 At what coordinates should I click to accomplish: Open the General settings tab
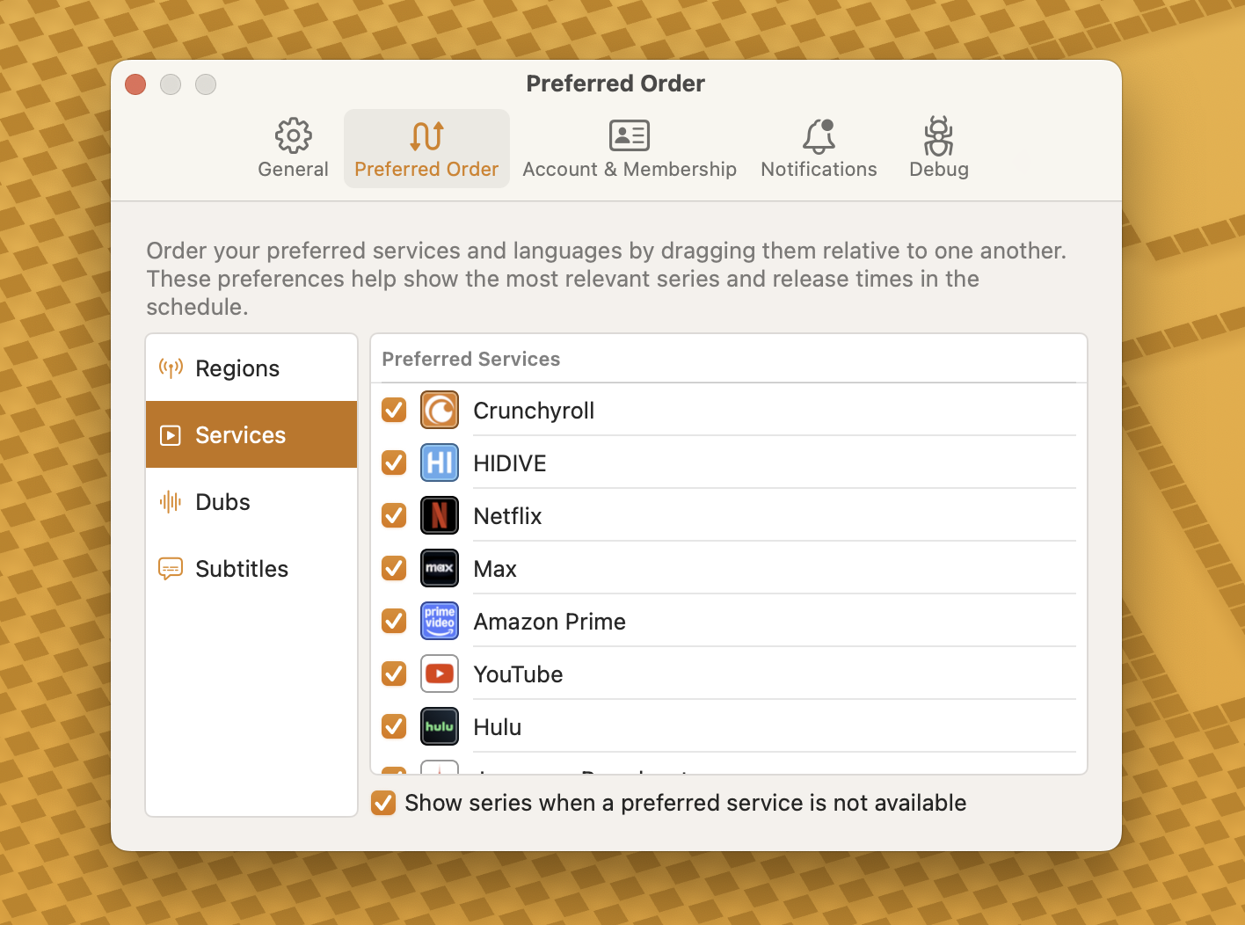293,148
